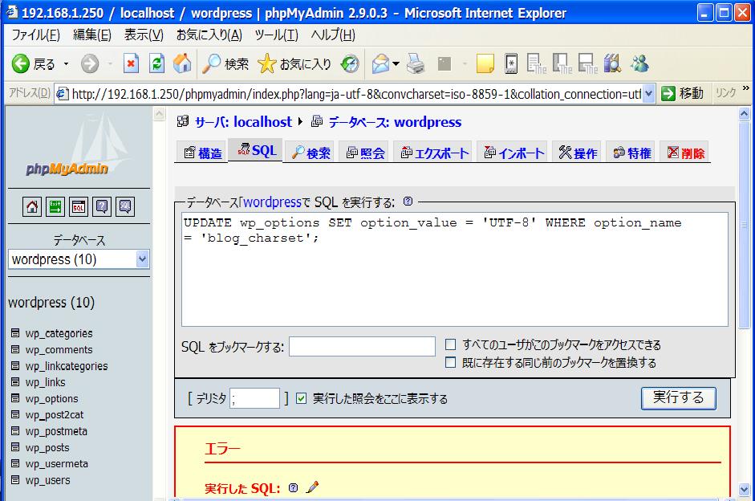The height and width of the screenshot is (501, 755).
Task: Open the MySQL documentation icon in sidebar
Action: point(124,207)
